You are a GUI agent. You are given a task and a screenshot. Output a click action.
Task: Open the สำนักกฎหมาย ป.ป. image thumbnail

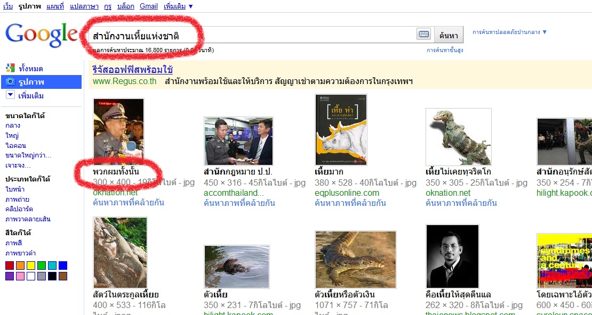tap(238, 141)
